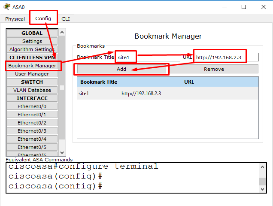The image size is (273, 206).
Task: Click the sidebar scrollbar thumb
Action: [62, 87]
